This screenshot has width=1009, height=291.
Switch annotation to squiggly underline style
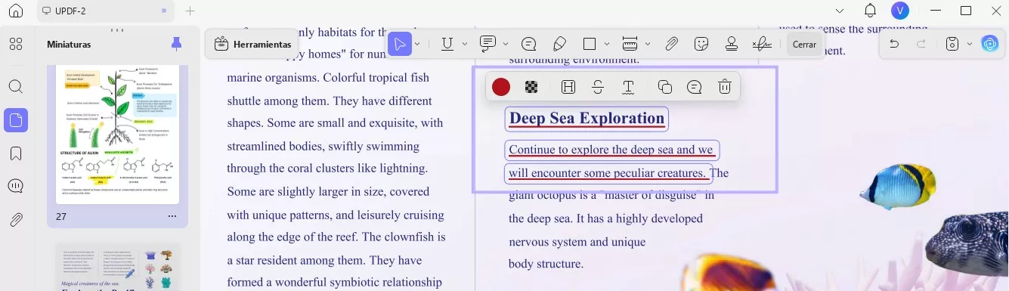[628, 87]
